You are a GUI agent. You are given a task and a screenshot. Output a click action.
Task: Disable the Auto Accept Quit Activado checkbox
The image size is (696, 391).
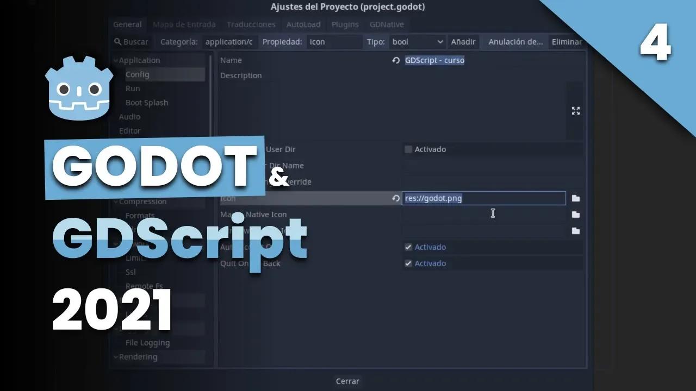pos(408,247)
